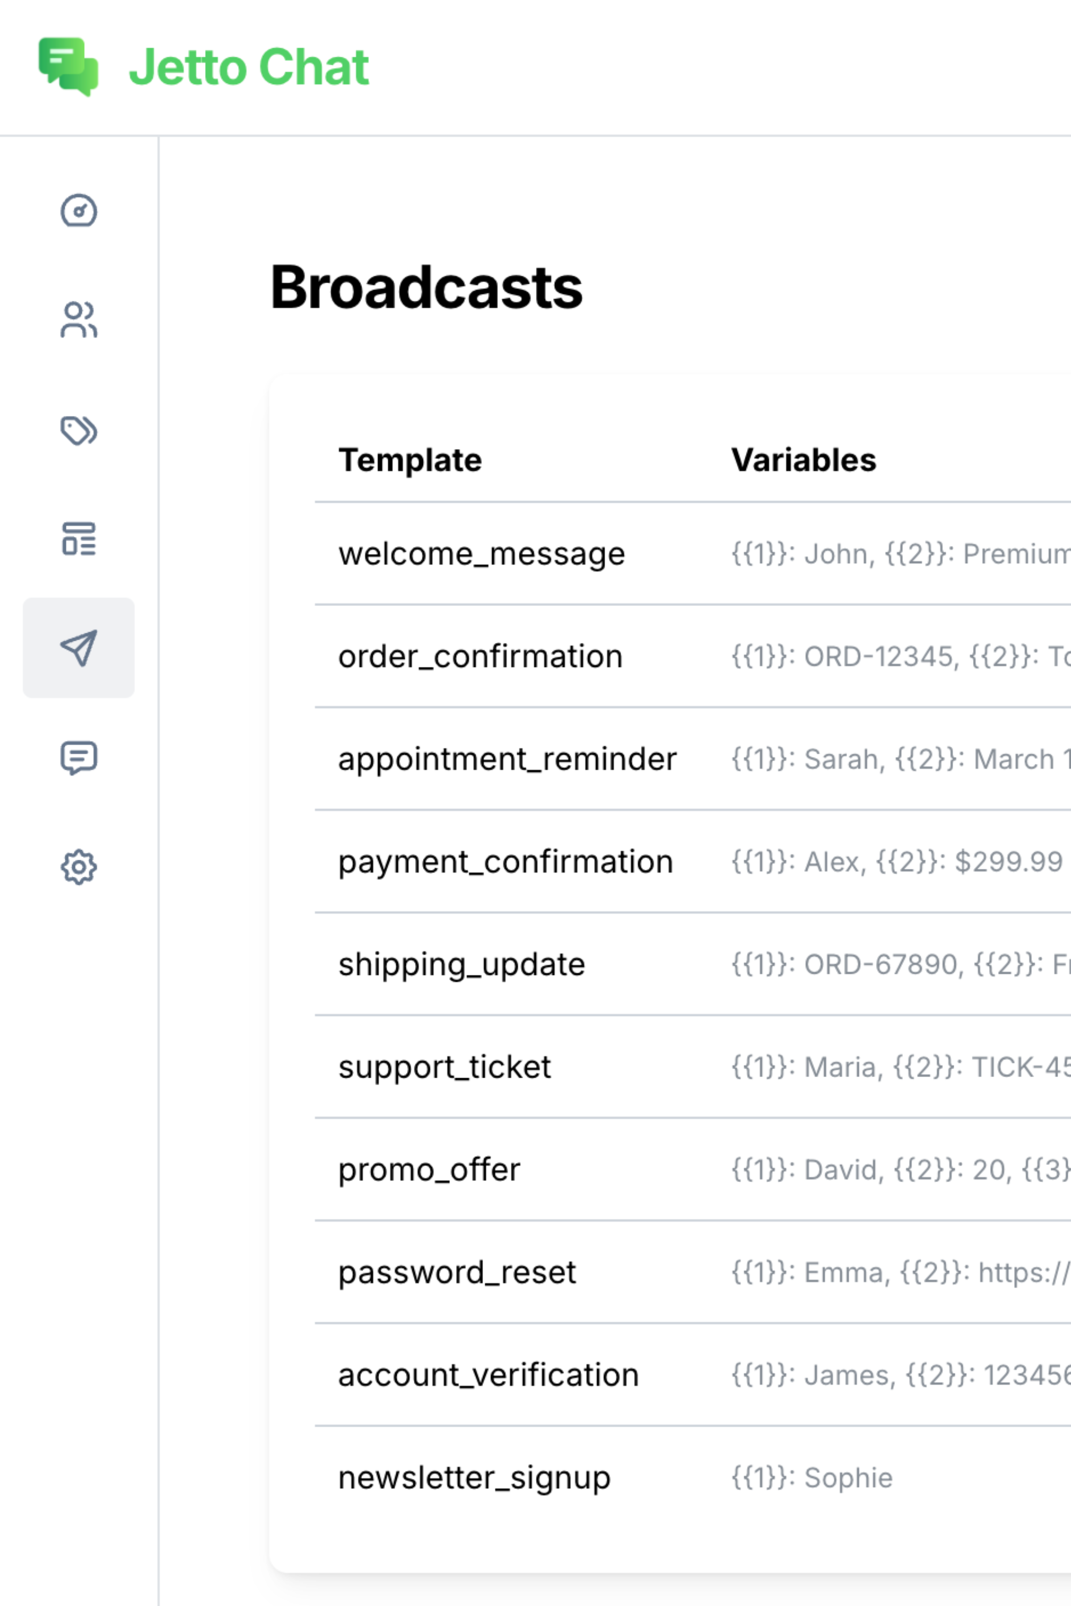Select the welcome_message template row
1071x1606 pixels.
click(481, 554)
